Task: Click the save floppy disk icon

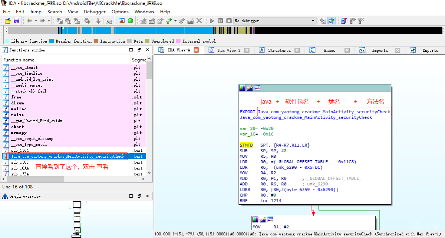Action: pos(16,21)
